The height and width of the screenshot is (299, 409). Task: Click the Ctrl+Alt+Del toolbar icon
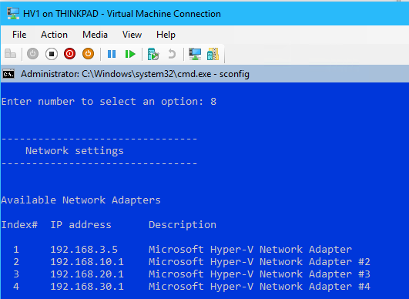point(11,54)
